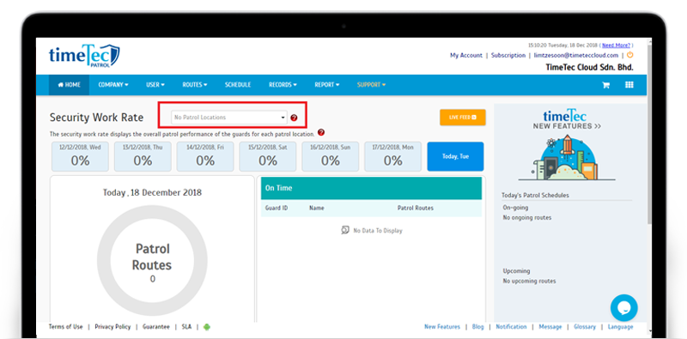The image size is (687, 339).
Task: Open the SLA footer link
Action: click(x=186, y=327)
